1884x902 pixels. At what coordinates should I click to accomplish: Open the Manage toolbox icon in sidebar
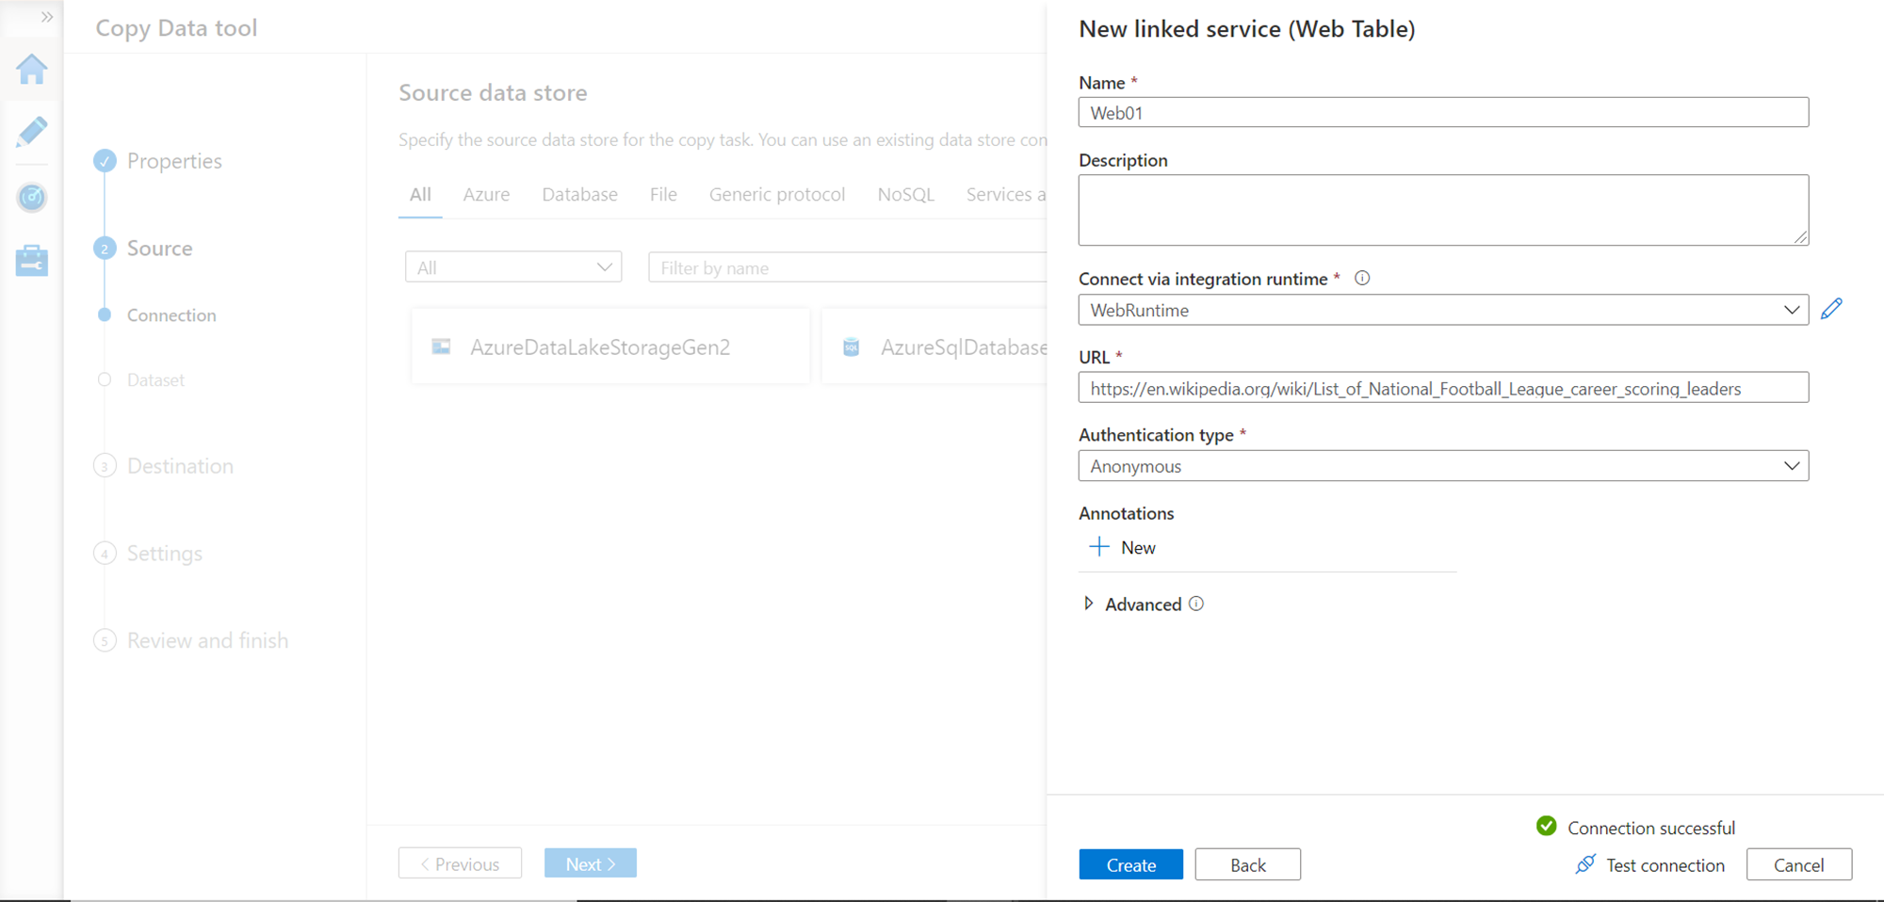click(x=32, y=261)
